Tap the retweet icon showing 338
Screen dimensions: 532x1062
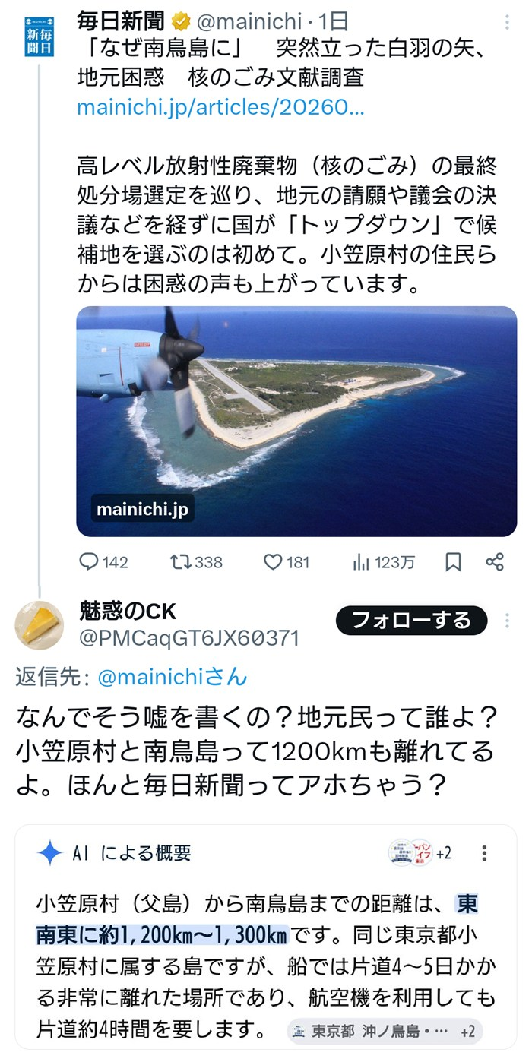pyautogui.click(x=181, y=562)
